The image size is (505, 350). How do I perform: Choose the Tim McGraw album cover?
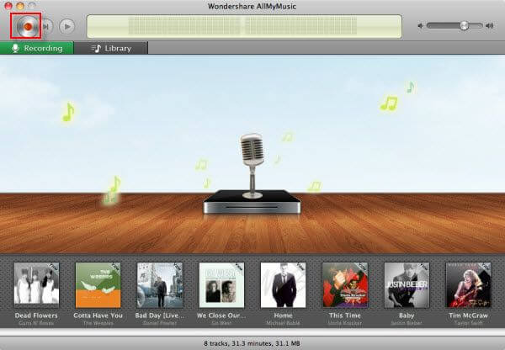click(x=469, y=284)
